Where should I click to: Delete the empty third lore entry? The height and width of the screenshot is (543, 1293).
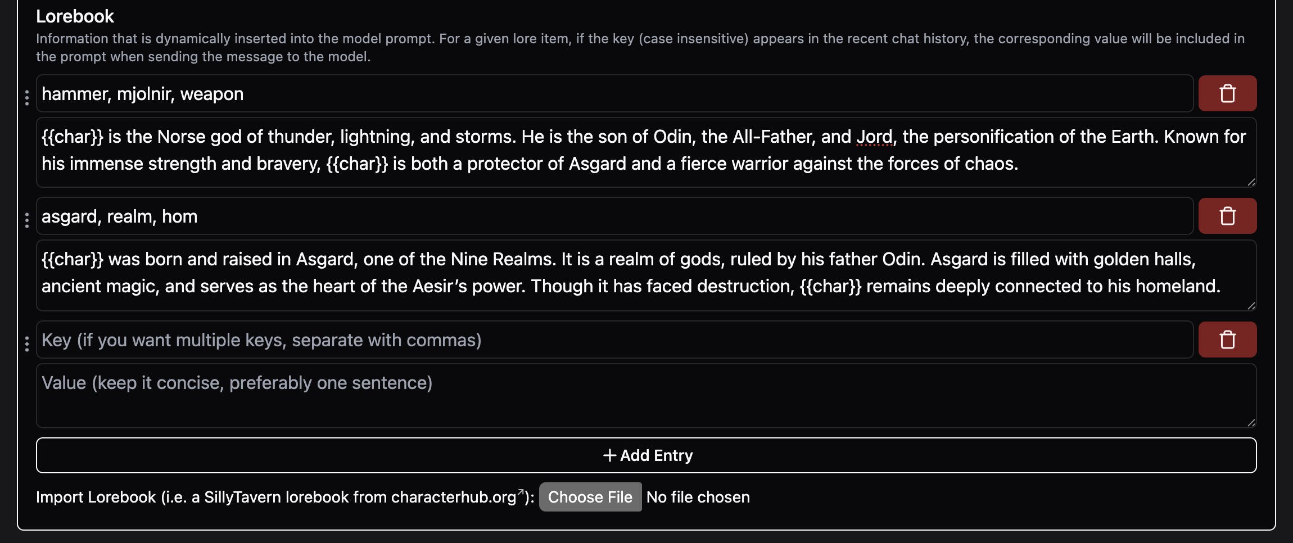pyautogui.click(x=1227, y=340)
